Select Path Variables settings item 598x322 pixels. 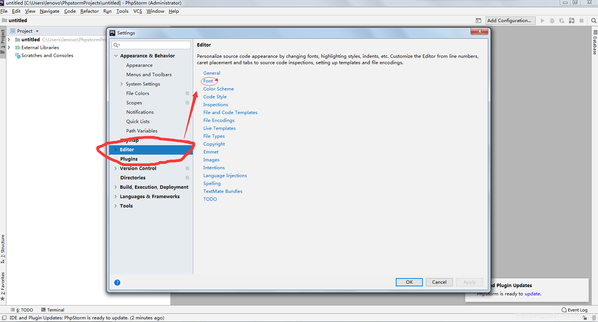pos(142,131)
